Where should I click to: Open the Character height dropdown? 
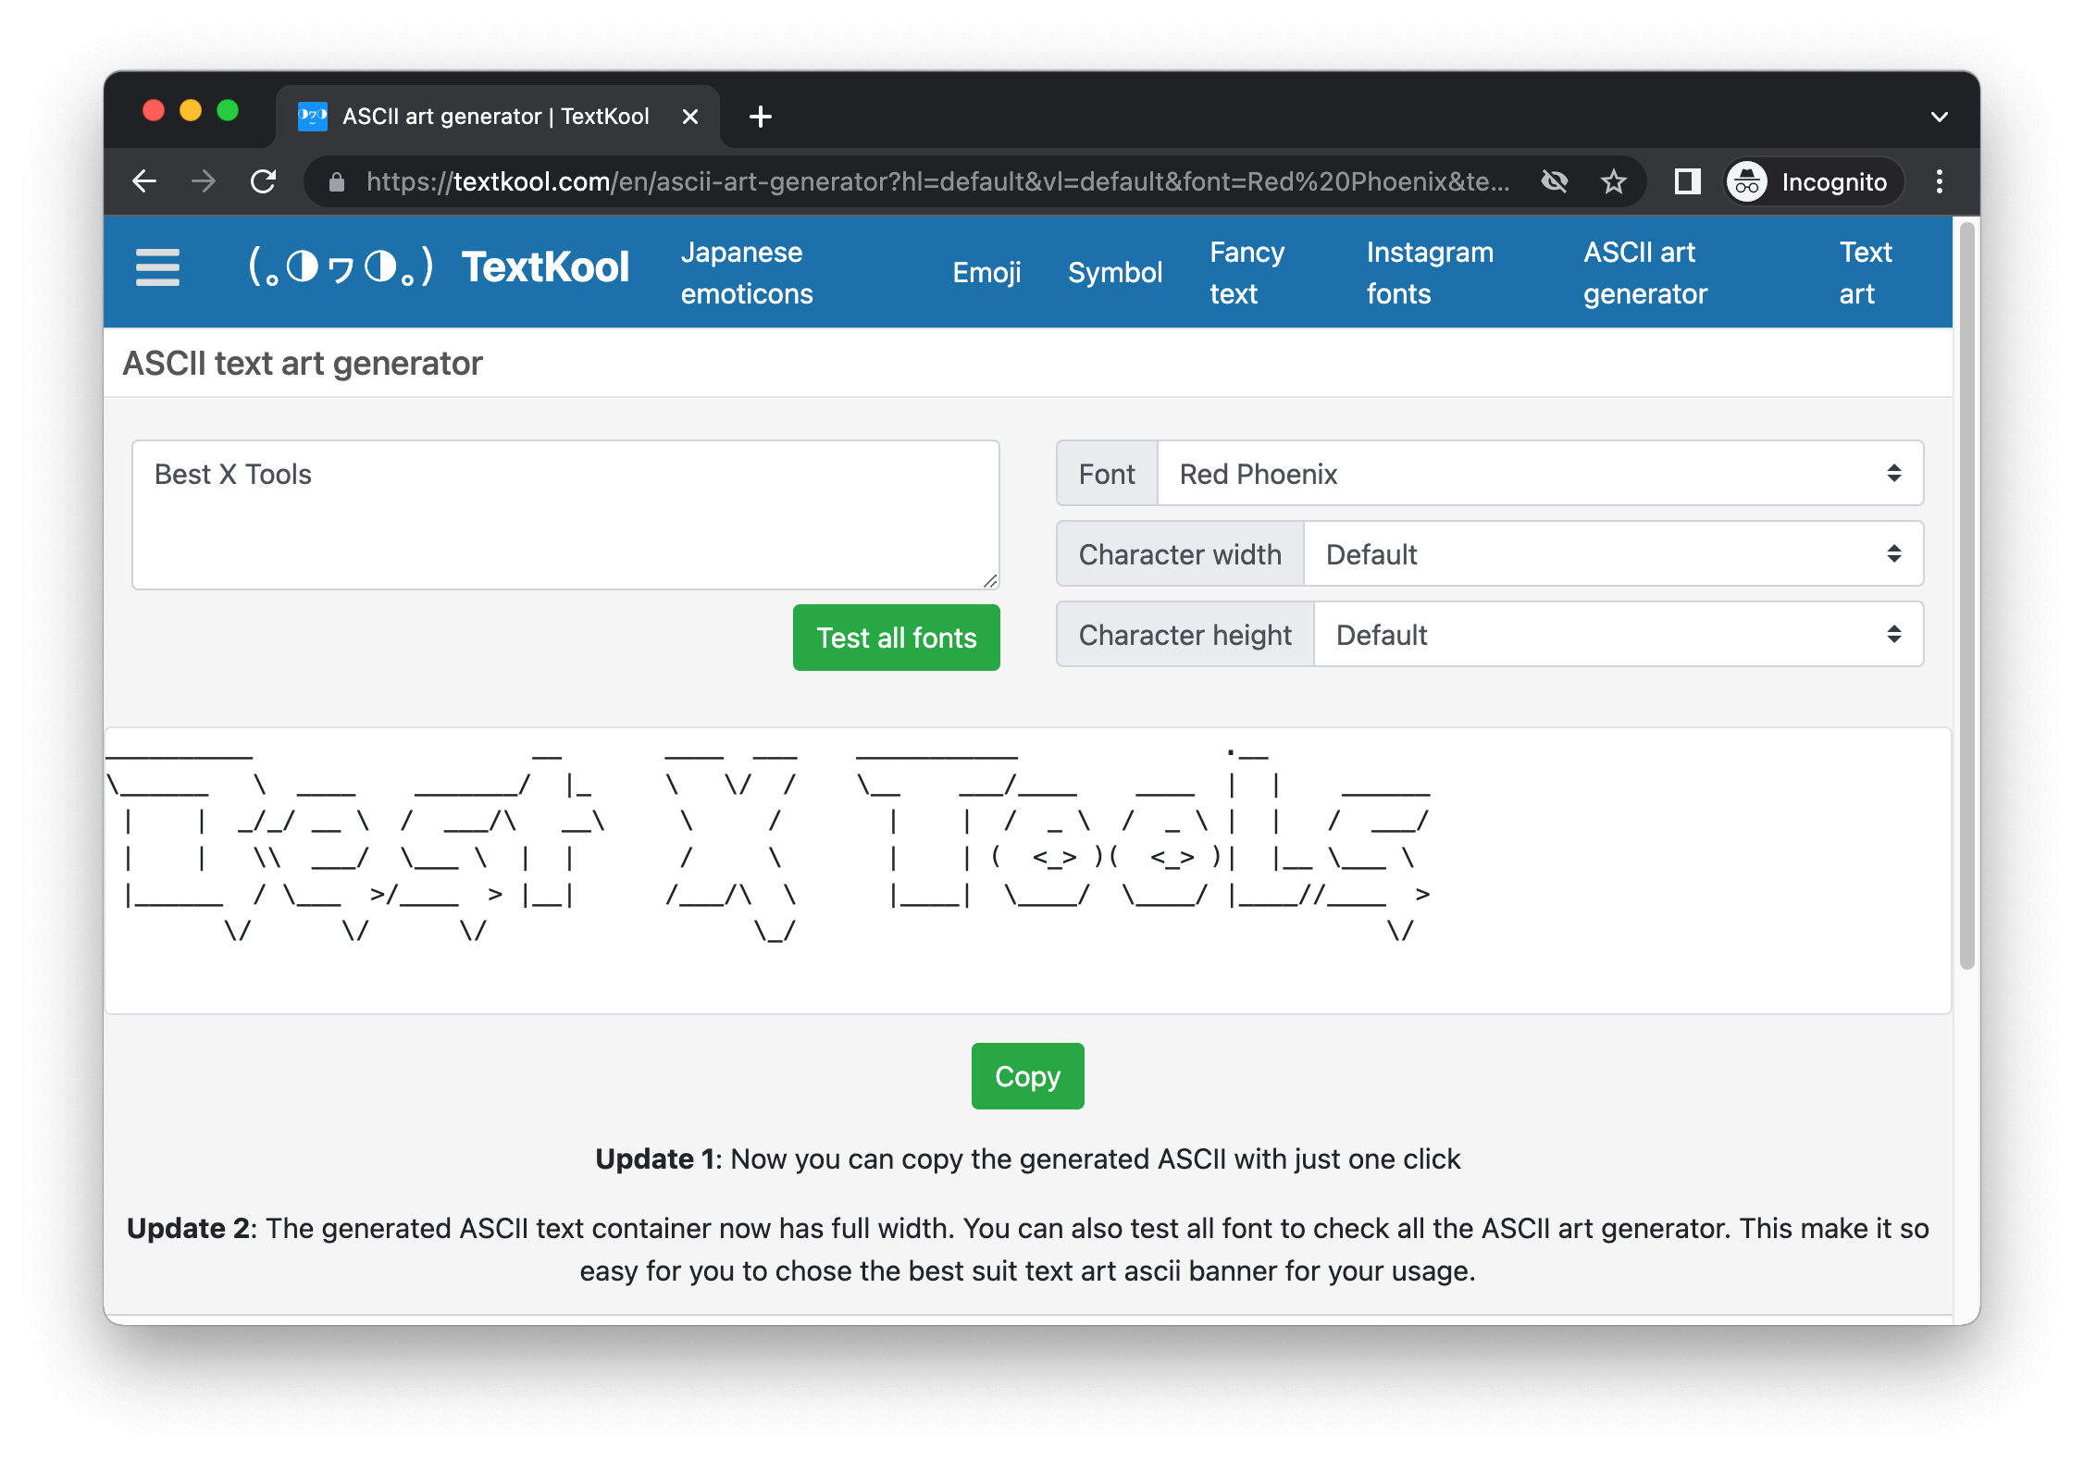[1619, 635]
